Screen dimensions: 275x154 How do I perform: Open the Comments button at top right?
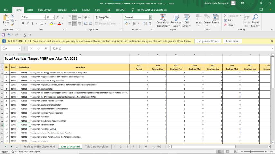261,10
